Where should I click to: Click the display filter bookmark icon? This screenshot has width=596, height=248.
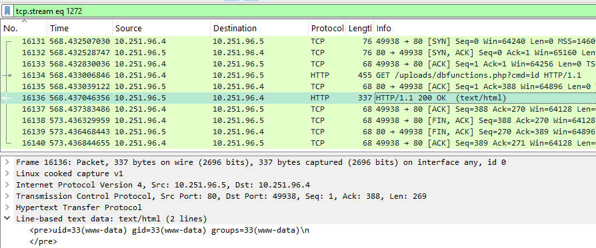pyautogui.click(x=7, y=11)
